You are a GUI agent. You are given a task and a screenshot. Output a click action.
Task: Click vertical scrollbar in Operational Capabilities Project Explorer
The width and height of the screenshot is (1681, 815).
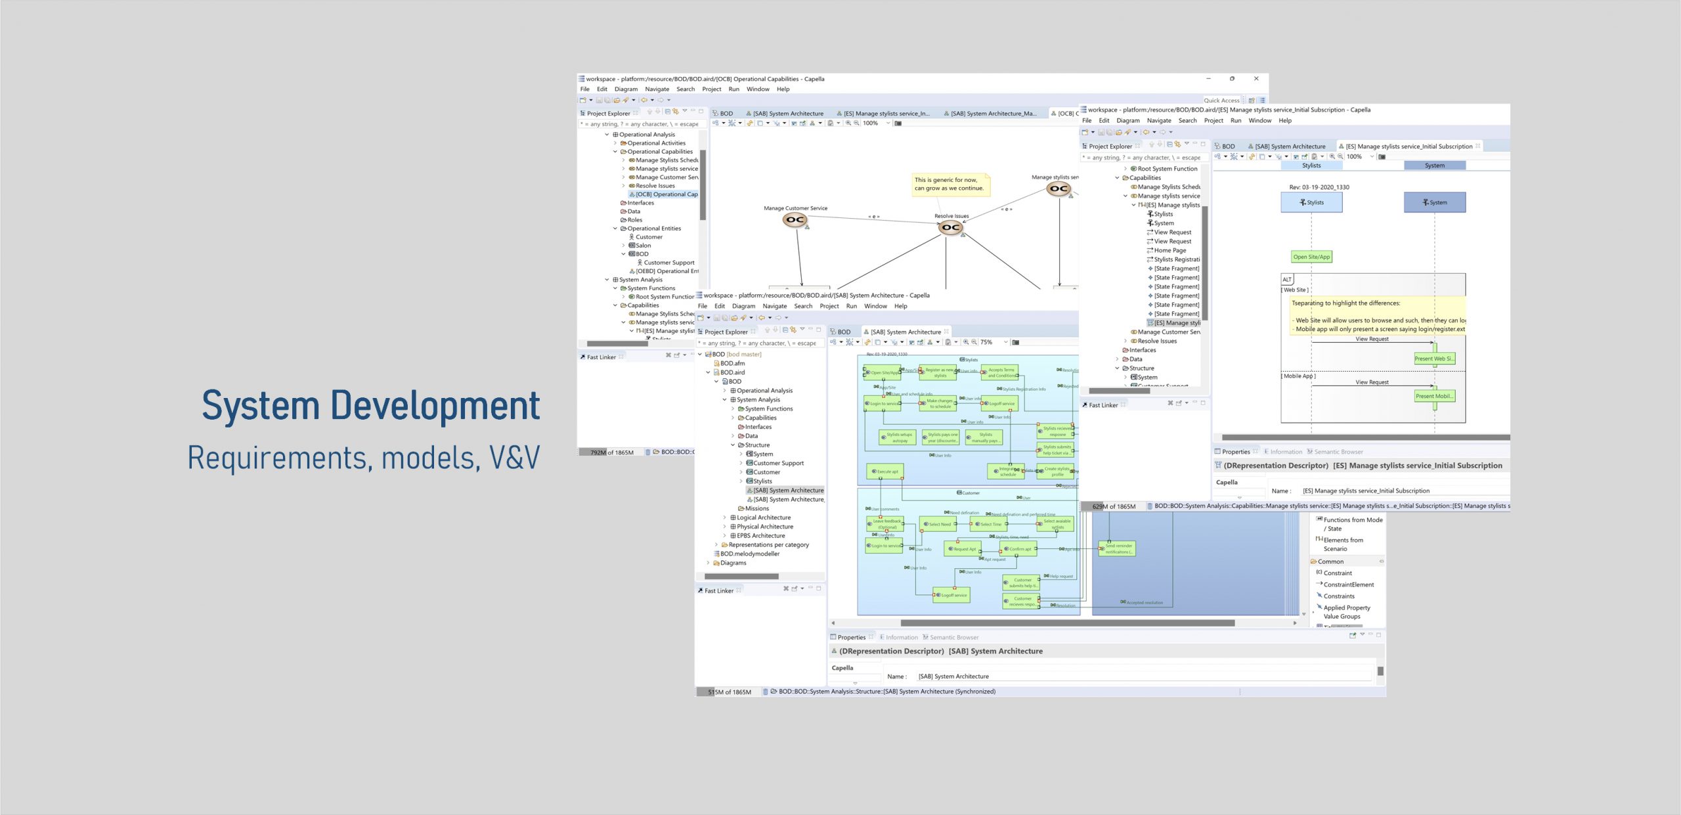703,185
